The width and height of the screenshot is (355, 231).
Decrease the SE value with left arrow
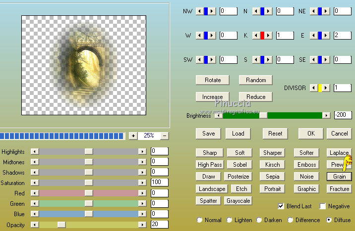pyautogui.click(x=313, y=60)
